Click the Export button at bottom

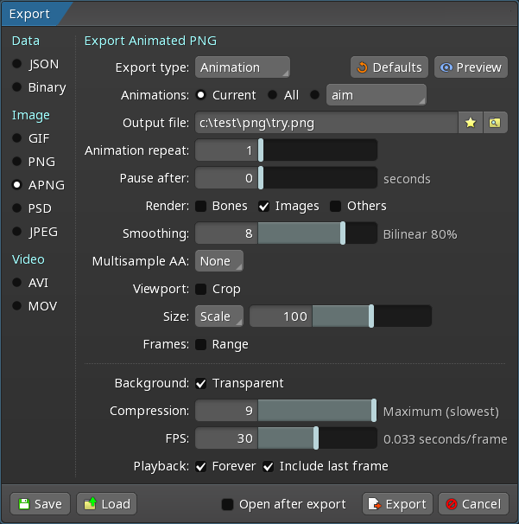coord(396,504)
